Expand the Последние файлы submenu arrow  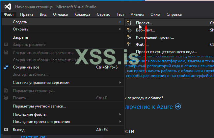pos(120,114)
